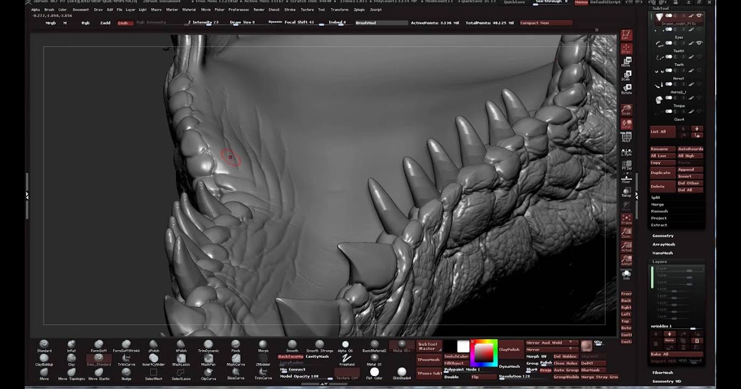The image size is (741, 389).
Task: Expand the ArrayMesh sub-palette
Action: click(664, 245)
